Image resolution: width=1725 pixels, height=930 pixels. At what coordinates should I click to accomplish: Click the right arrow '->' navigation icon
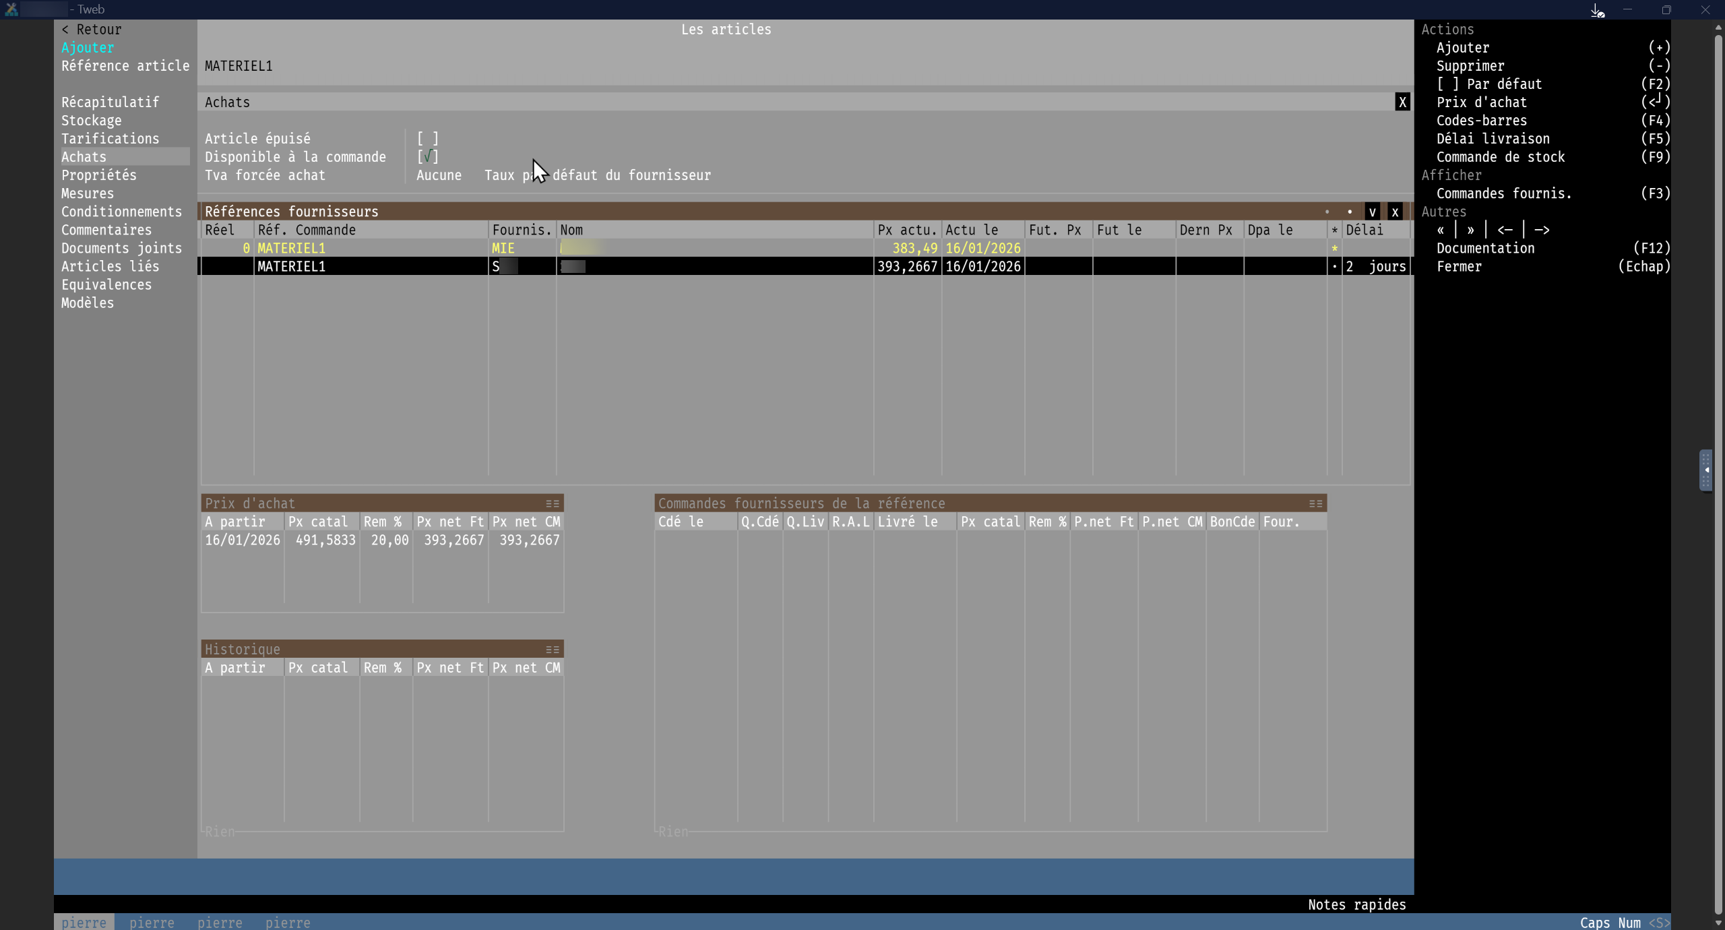[1542, 230]
